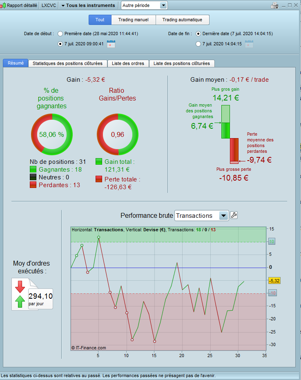301x380 pixels.
Task: Select custom start date radio button
Action: (x=60, y=44)
